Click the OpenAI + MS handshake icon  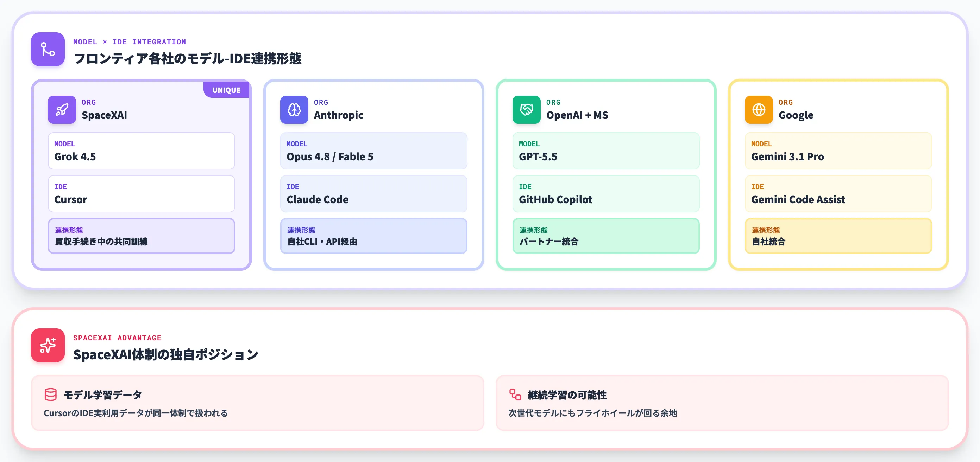coord(527,110)
